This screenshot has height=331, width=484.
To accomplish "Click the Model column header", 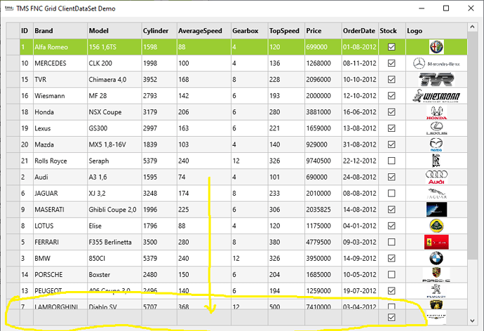I will [x=114, y=31].
